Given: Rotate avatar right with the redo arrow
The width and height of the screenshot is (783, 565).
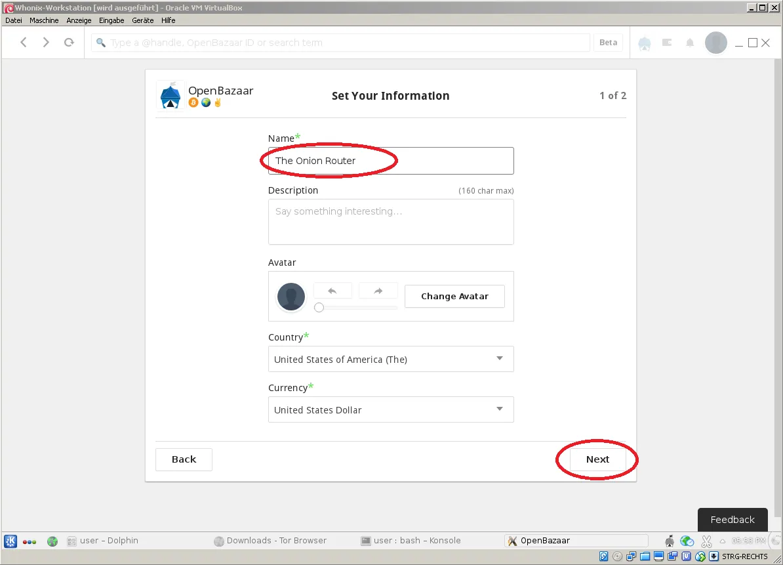Looking at the screenshot, I should tap(378, 291).
